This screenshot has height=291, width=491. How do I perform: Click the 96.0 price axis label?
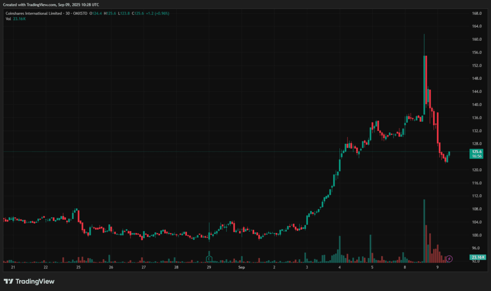point(476,248)
